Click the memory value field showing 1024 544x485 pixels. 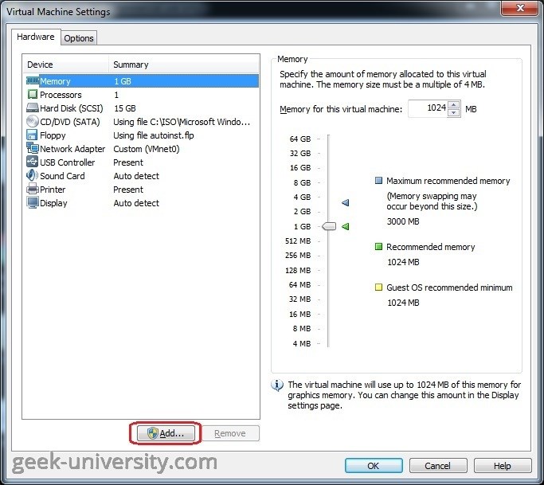point(429,108)
